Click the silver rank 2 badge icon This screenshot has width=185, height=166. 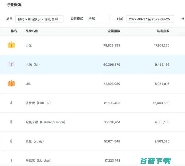(11, 64)
